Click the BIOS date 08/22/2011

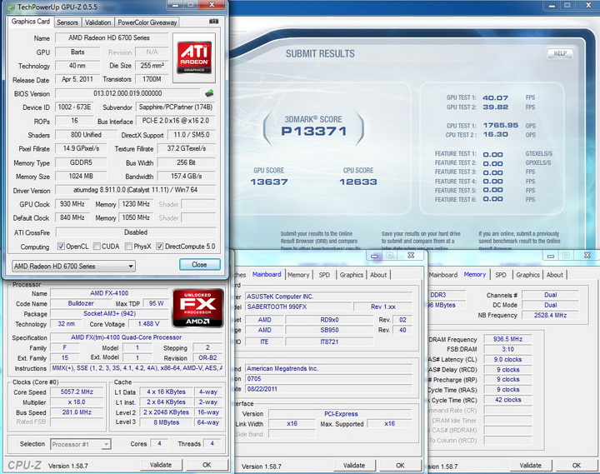pos(328,389)
